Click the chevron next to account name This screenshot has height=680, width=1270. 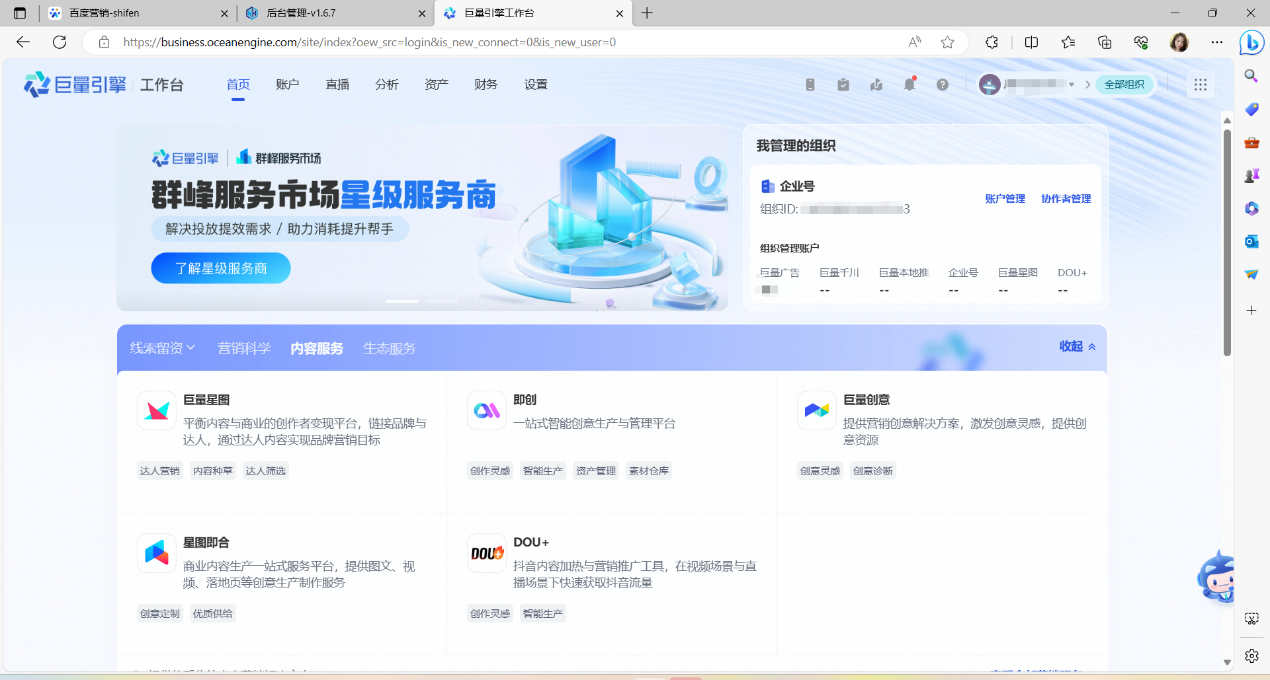point(1087,85)
